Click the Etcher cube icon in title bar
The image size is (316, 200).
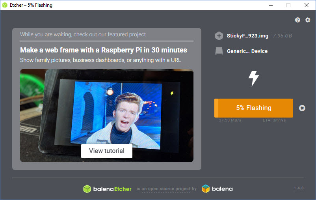4,5
